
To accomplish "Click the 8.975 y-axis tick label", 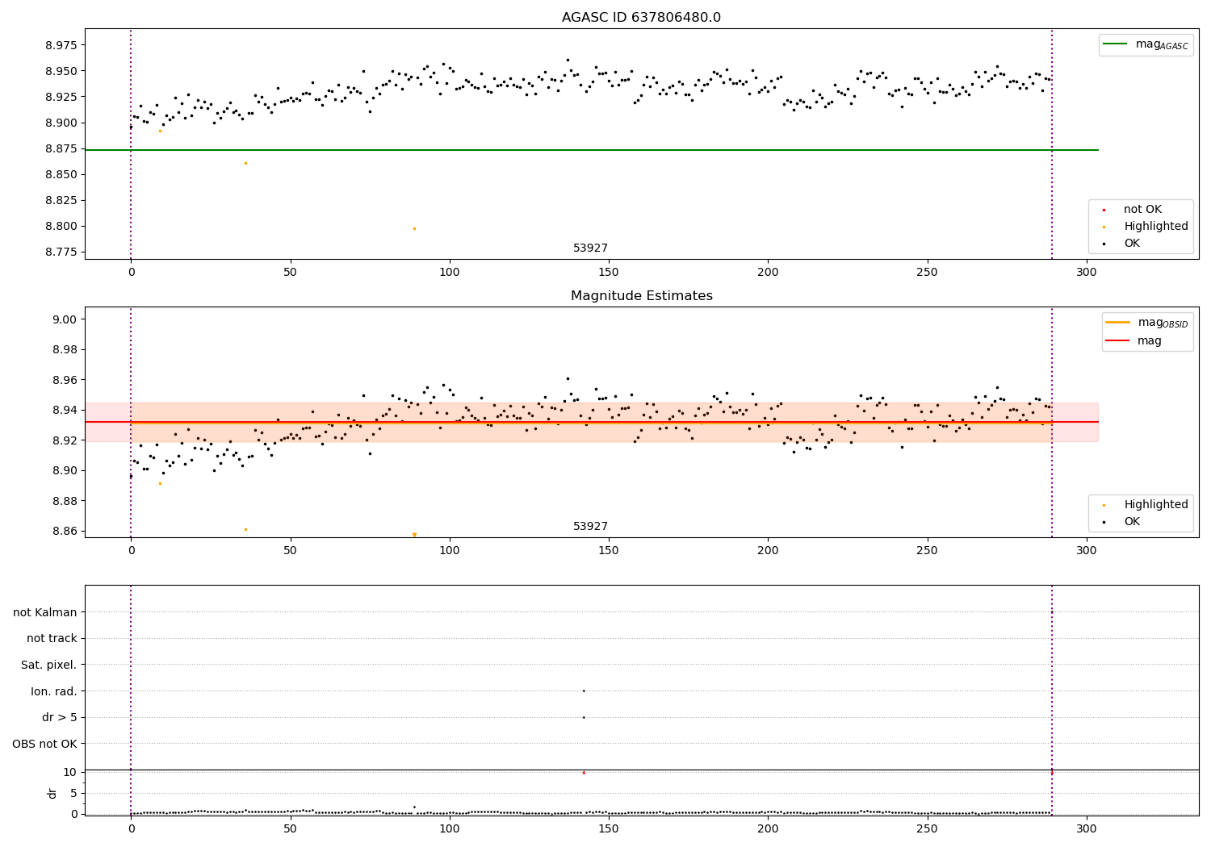I will pos(61,46).
